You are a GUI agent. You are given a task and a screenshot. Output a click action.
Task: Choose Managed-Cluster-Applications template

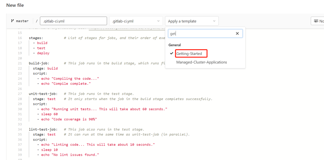201,62
